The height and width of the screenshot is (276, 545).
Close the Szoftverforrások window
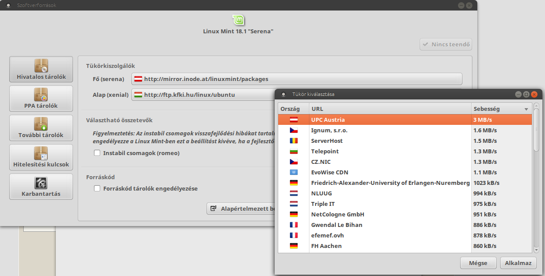click(x=469, y=5)
